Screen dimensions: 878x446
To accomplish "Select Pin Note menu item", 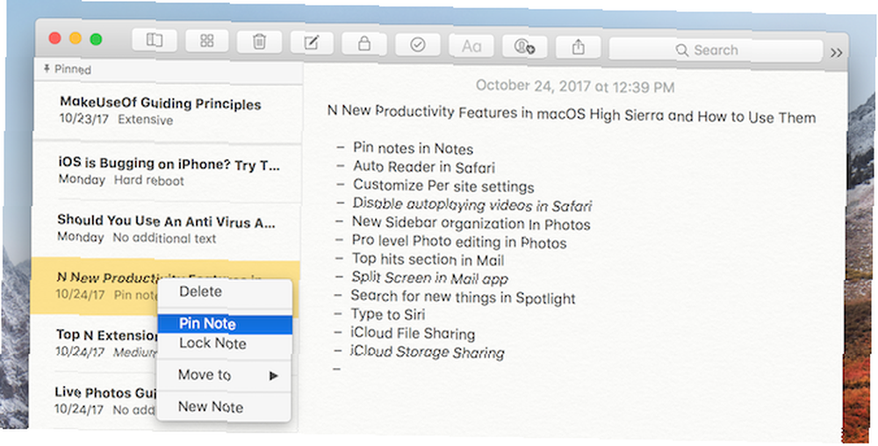I will click(x=225, y=324).
